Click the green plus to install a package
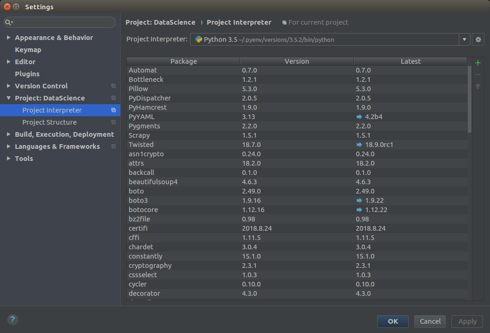The width and height of the screenshot is (490, 333). coord(478,62)
